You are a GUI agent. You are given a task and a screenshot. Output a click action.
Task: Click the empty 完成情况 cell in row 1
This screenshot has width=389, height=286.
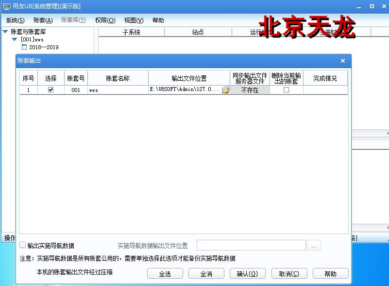325,90
